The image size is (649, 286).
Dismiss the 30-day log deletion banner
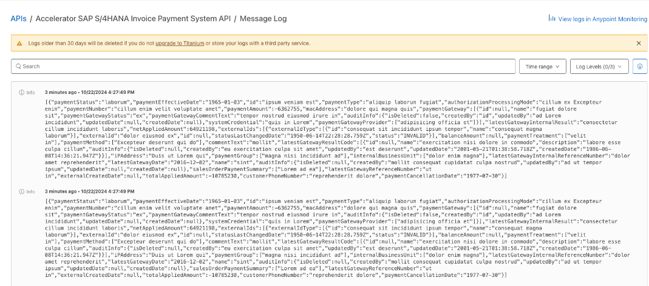pyautogui.click(x=638, y=44)
